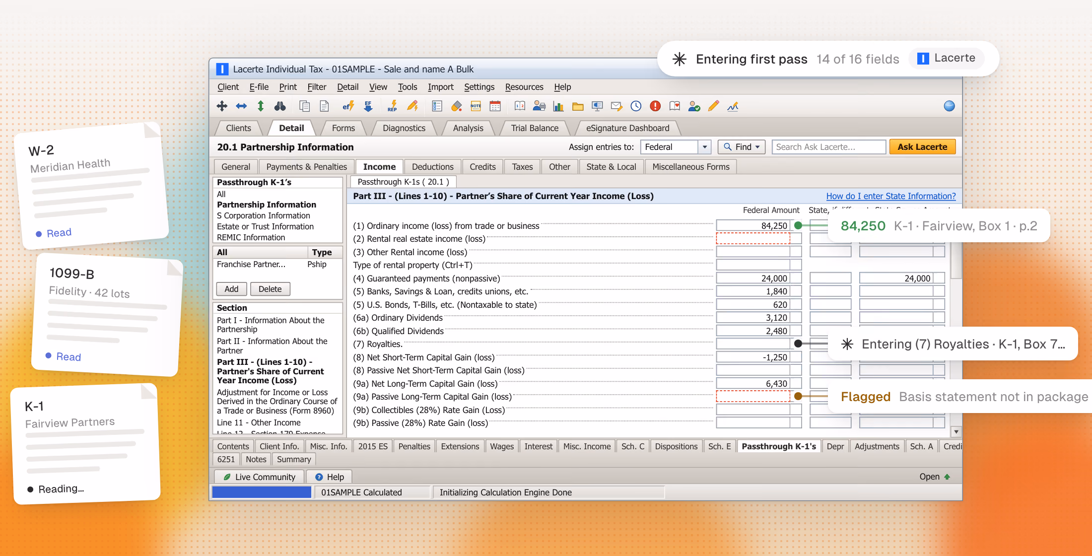Open the Trial Balance tab
The width and height of the screenshot is (1092, 556).
click(x=535, y=128)
